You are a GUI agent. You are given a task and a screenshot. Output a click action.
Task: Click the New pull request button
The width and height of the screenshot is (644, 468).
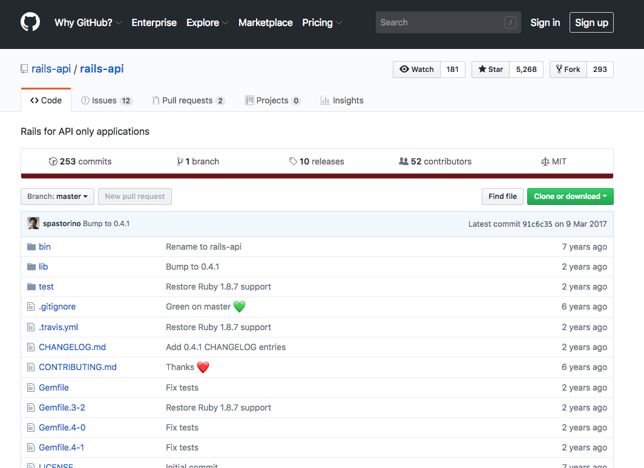tap(135, 197)
